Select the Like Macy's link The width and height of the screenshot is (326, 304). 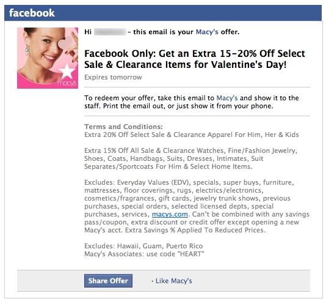(x=173, y=281)
